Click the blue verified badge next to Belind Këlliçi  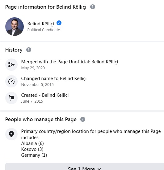(59, 23)
